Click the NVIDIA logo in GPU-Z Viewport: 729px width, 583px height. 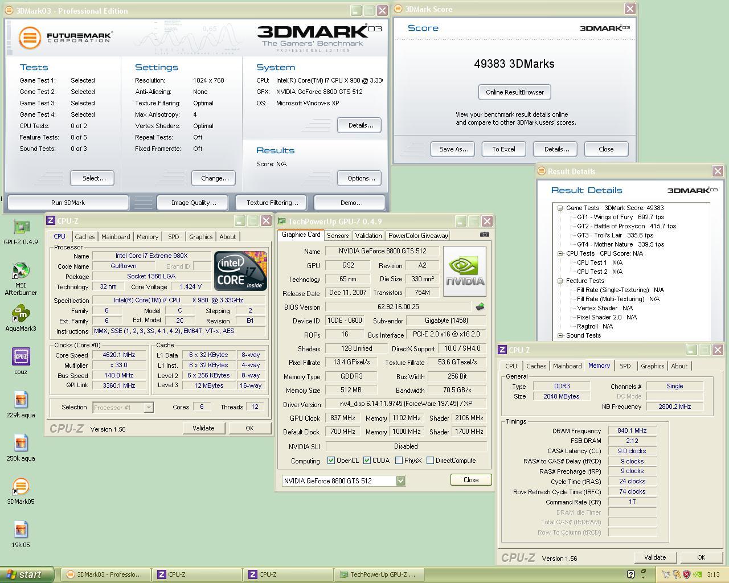coord(465,272)
